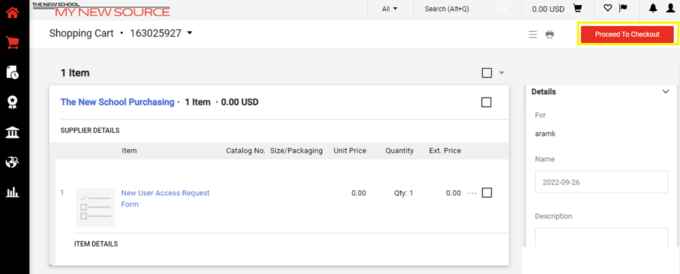Viewport: 680px width, 274px height.
Task: Open the Reporting bar chart icon
Action: click(x=13, y=192)
